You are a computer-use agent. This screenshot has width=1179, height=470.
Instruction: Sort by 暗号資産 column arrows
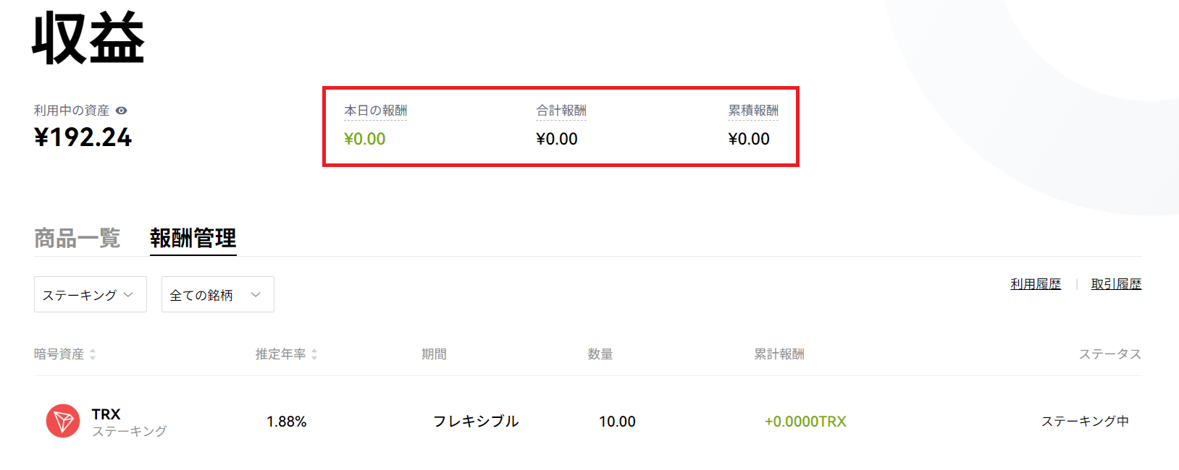click(93, 354)
